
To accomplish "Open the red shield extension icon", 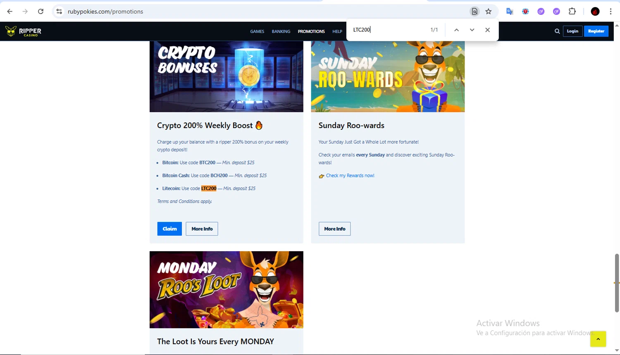I will click(525, 12).
